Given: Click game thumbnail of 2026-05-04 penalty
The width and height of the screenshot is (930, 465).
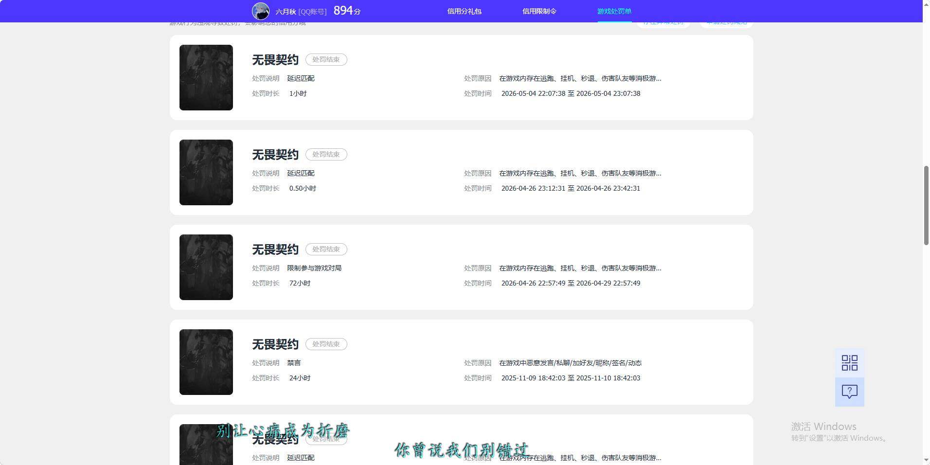Looking at the screenshot, I should click(206, 77).
